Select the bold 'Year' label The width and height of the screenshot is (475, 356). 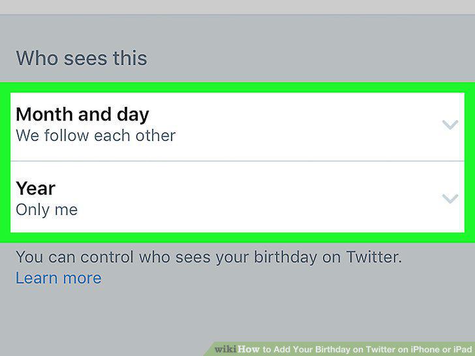click(x=35, y=188)
